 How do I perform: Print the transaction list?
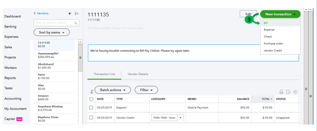(x=281, y=92)
